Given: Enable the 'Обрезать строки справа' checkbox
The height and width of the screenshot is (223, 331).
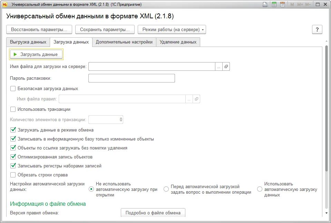Looking at the screenshot, I should (x=13, y=175).
